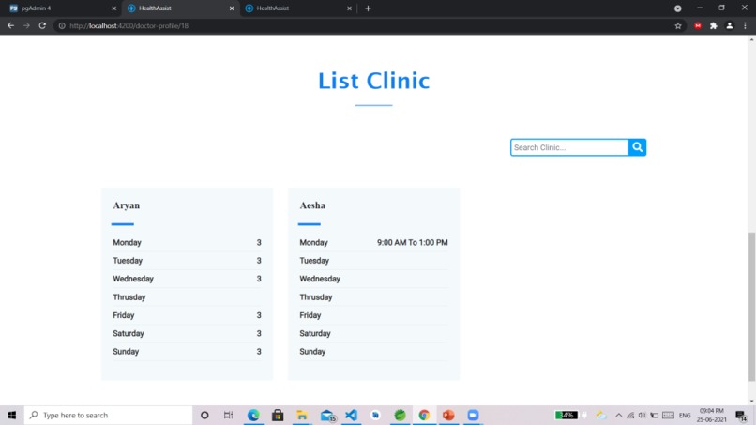Open the clock and date
This screenshot has width=756, height=425.
[712, 415]
